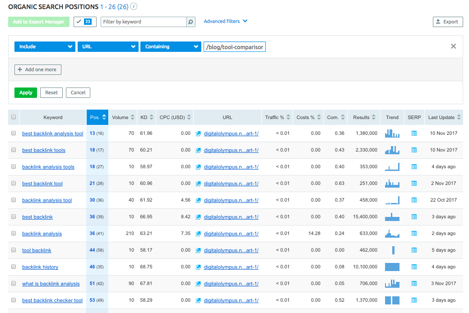Viewport: 469px width, 313px height.
Task: Click the magnifier search icon in keyword filter
Action: (x=191, y=22)
